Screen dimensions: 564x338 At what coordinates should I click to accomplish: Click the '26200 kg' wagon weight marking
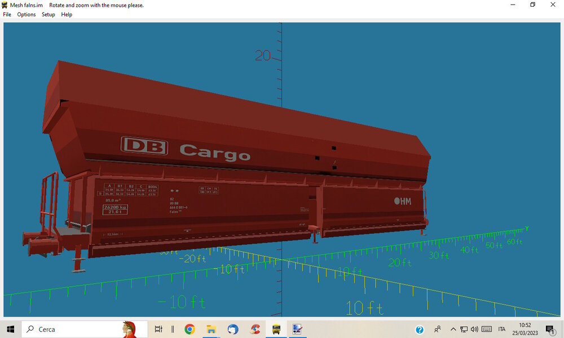coord(115,207)
